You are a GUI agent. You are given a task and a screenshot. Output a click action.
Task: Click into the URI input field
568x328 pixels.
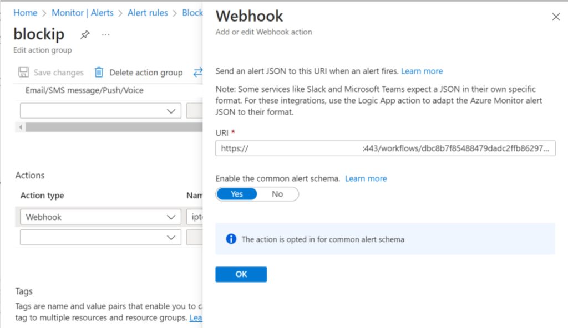385,148
